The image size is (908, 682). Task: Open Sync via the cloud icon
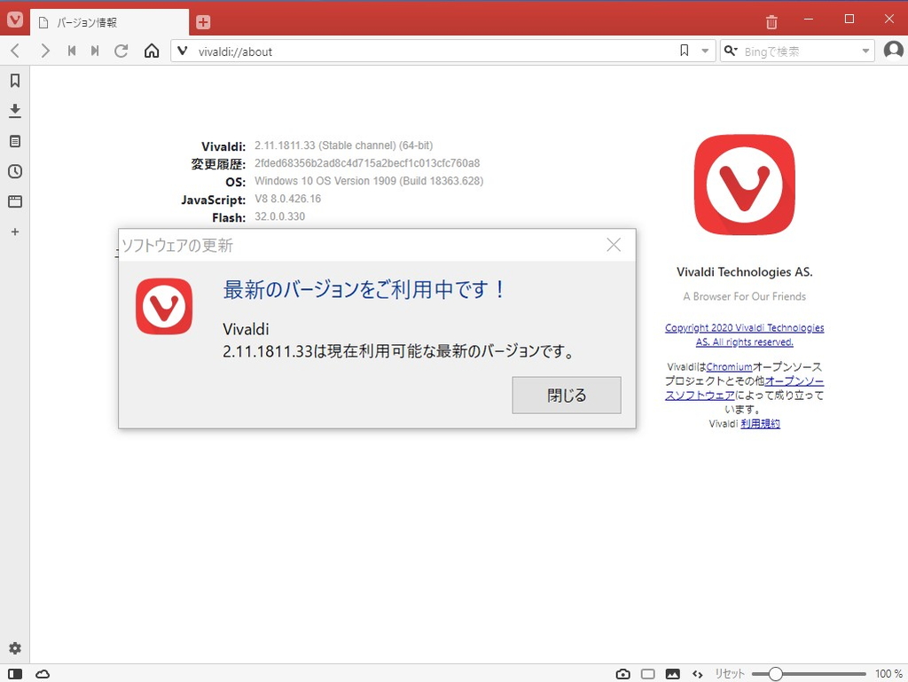point(43,675)
